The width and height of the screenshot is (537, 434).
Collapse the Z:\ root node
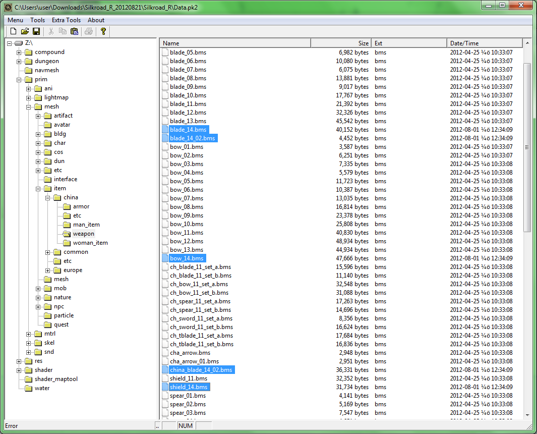click(x=9, y=43)
